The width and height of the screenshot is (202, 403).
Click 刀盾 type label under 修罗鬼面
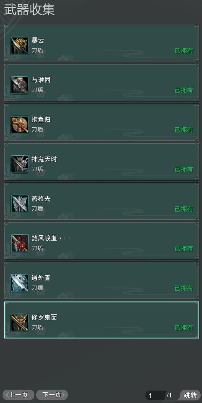click(x=37, y=327)
